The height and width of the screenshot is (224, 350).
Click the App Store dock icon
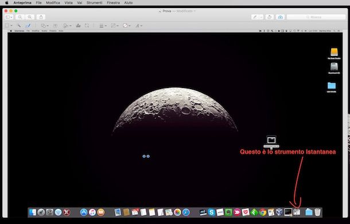(x=84, y=212)
